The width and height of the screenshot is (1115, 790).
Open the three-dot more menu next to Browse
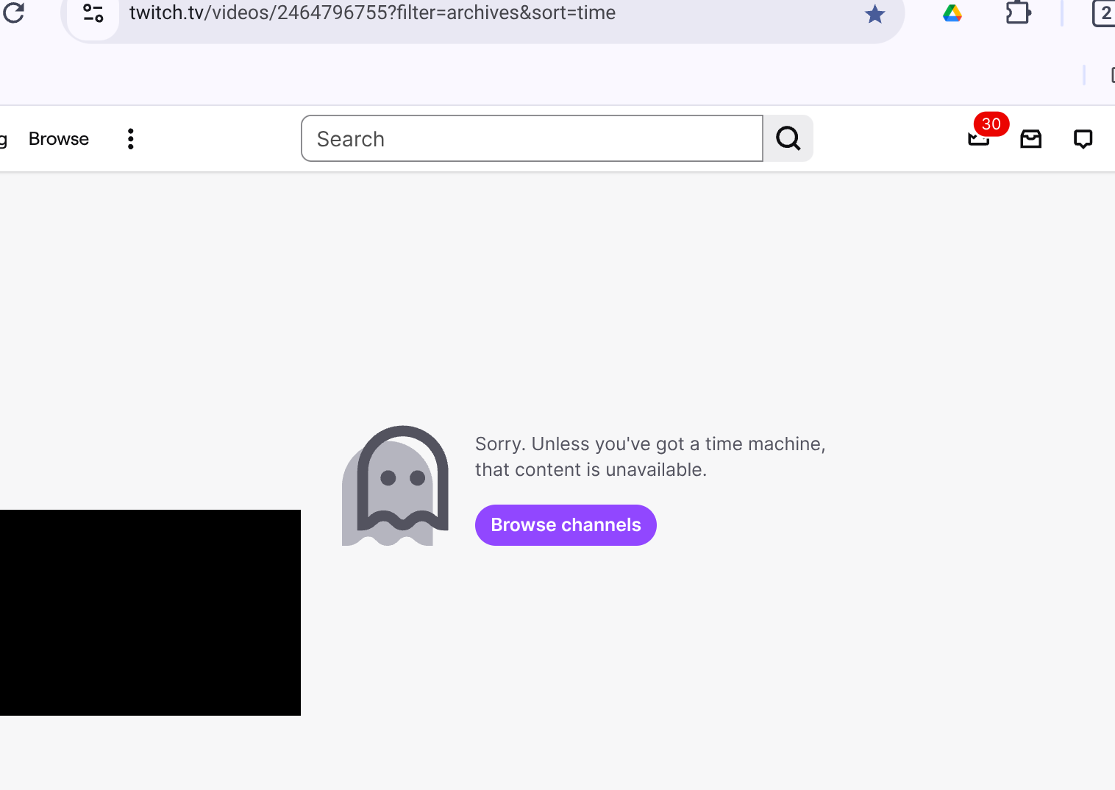pos(130,139)
